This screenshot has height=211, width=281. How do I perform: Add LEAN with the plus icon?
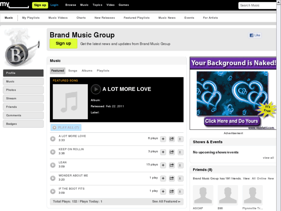[x=163, y=165]
